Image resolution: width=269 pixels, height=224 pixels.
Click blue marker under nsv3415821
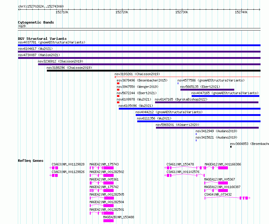click(x=196, y=140)
